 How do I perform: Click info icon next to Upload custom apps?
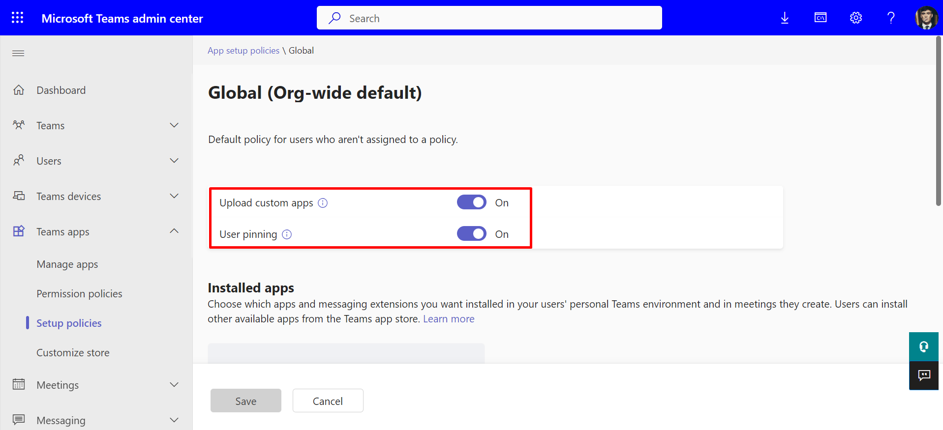tap(323, 203)
